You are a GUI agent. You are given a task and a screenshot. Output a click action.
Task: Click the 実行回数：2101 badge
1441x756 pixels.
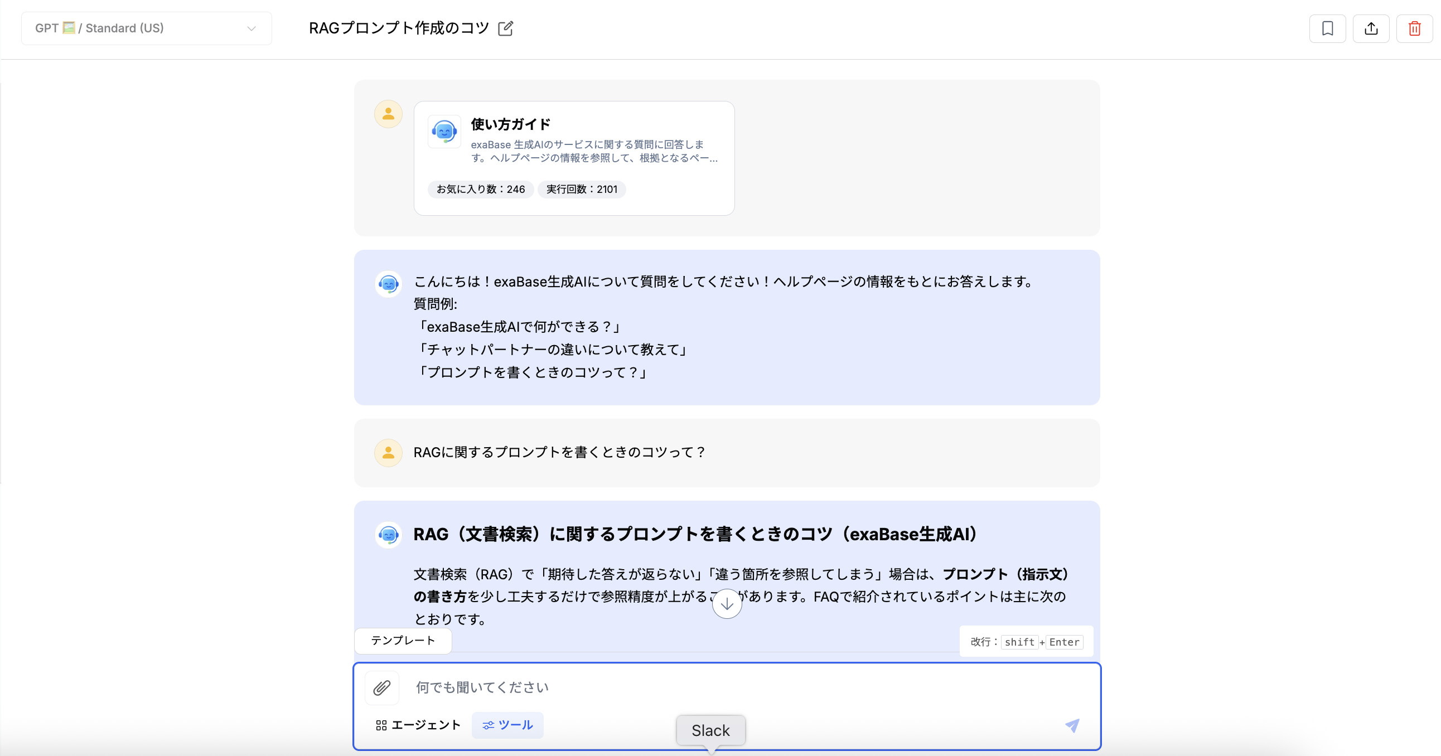(582, 190)
